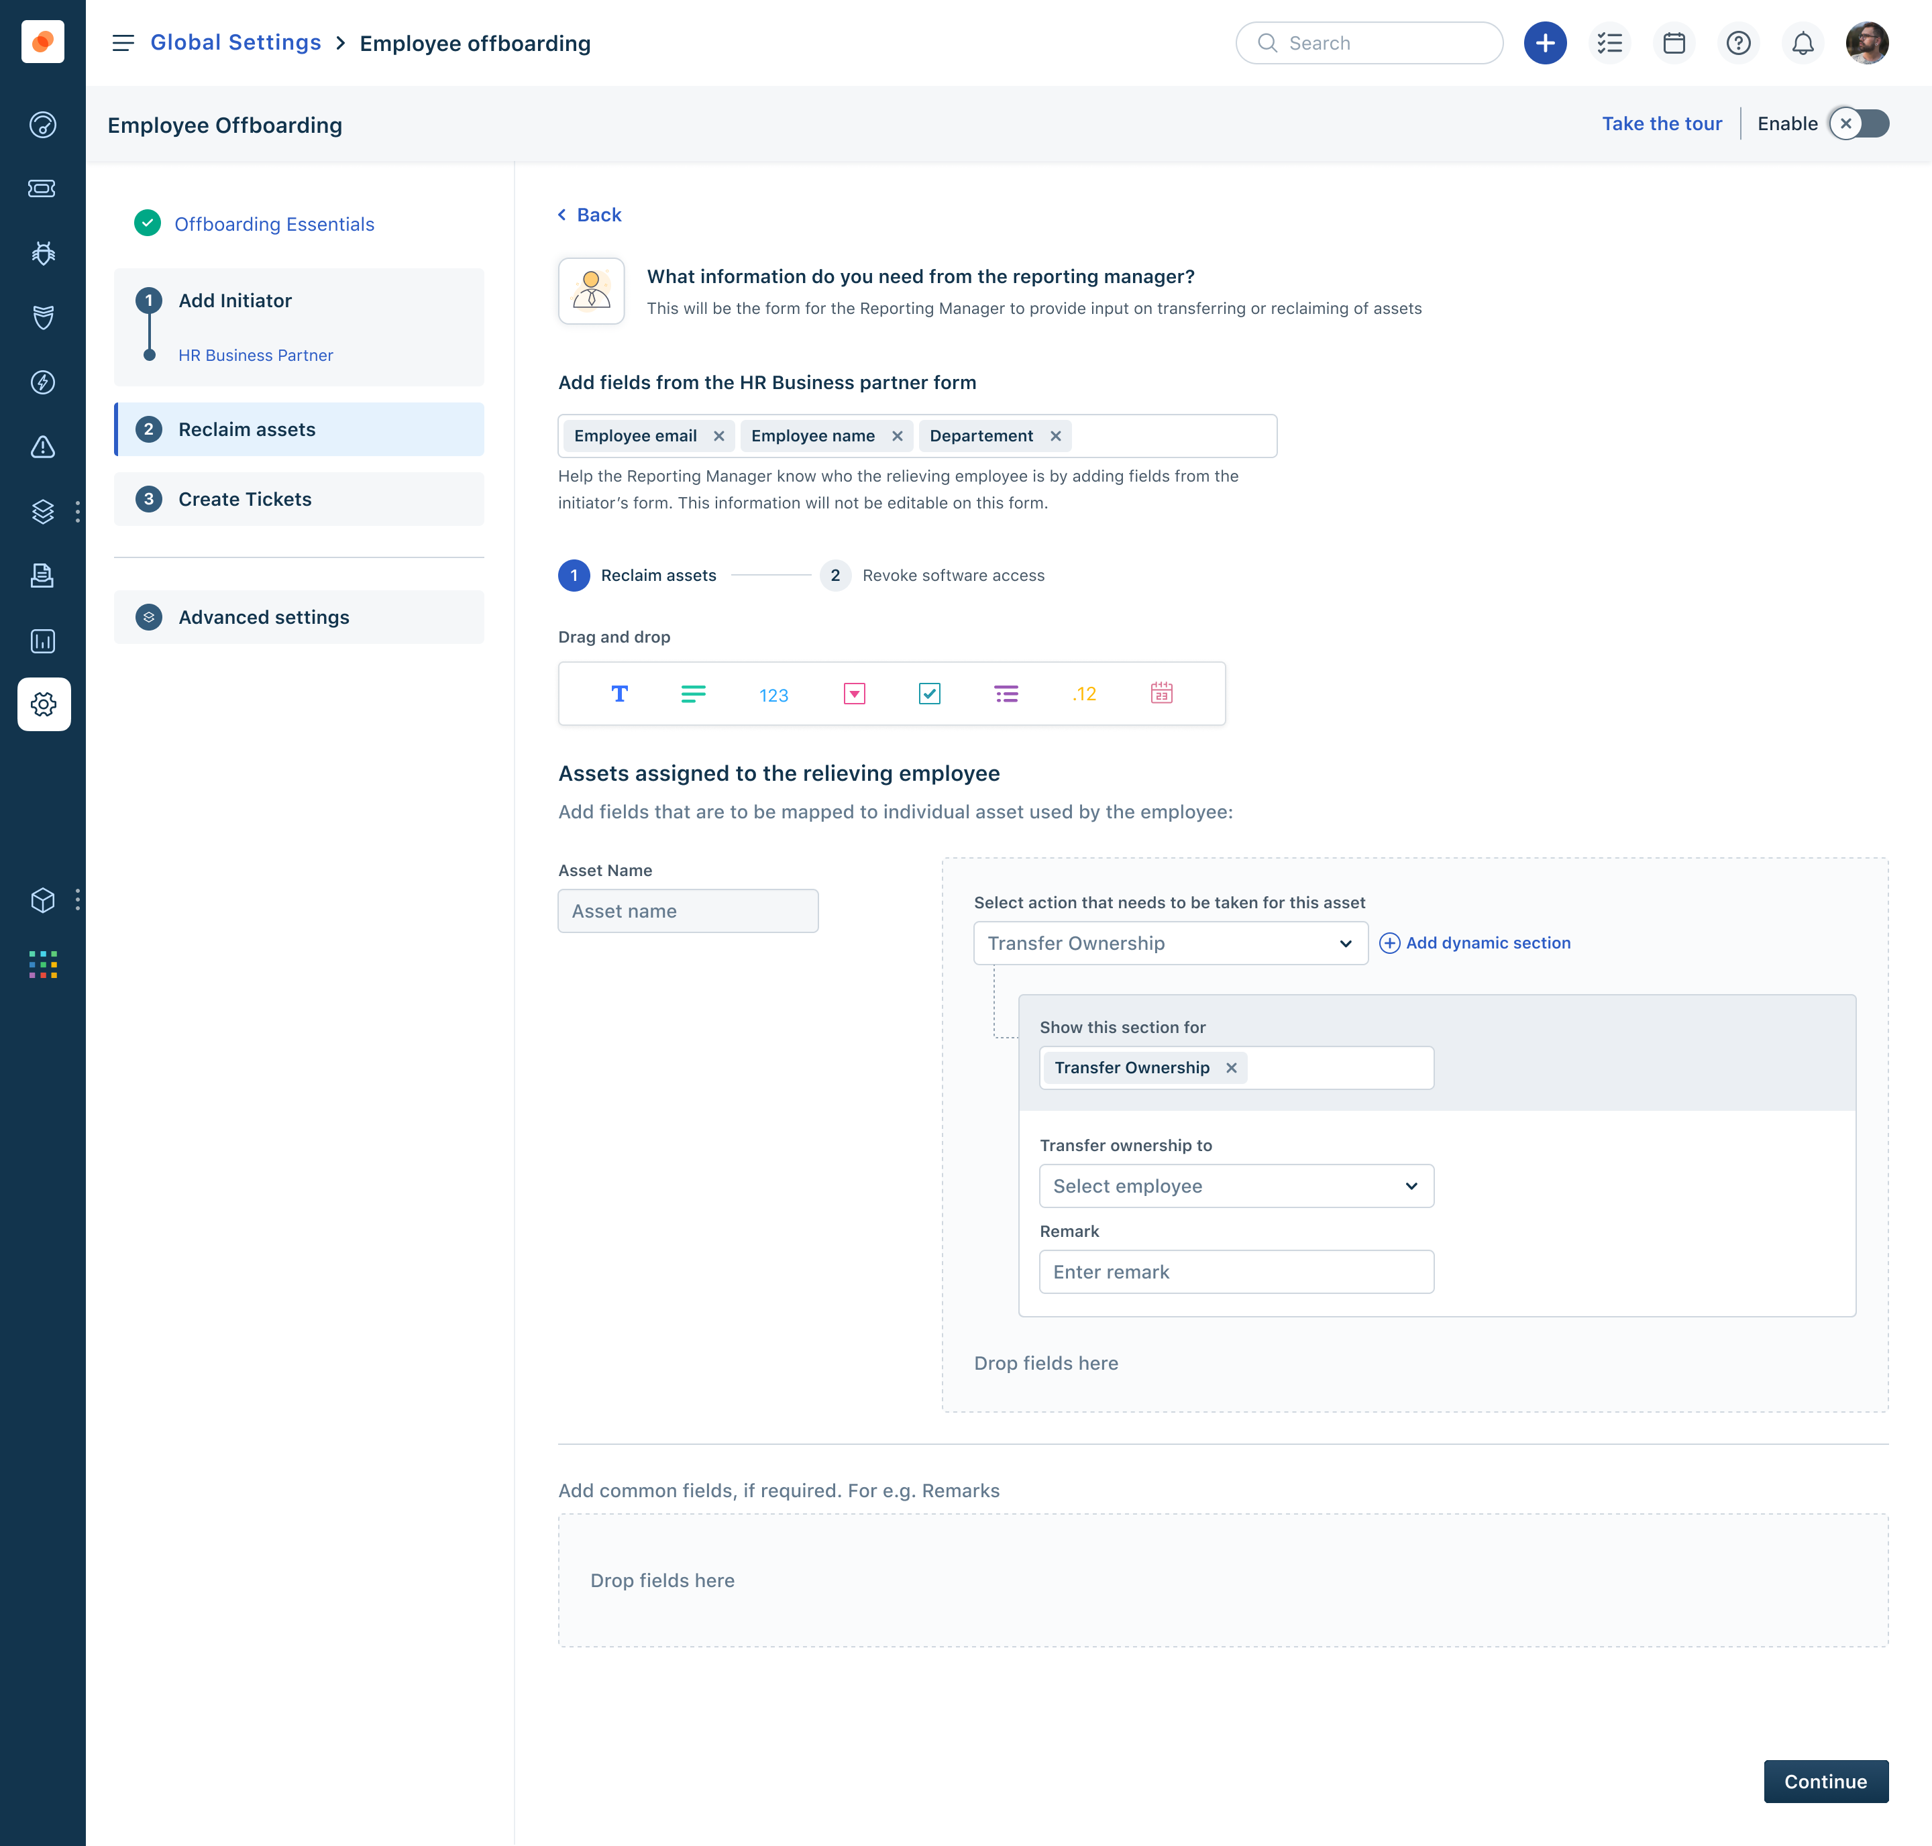Select the decimal field icon (.12)

point(1083,694)
